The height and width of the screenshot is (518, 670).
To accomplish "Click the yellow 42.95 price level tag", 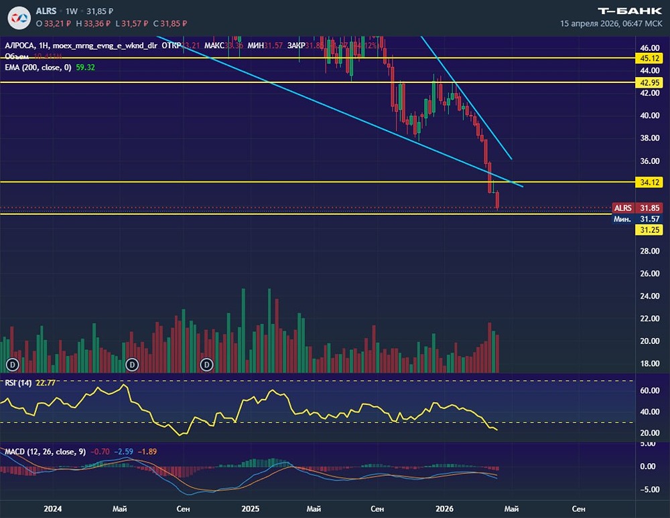I will pos(649,82).
